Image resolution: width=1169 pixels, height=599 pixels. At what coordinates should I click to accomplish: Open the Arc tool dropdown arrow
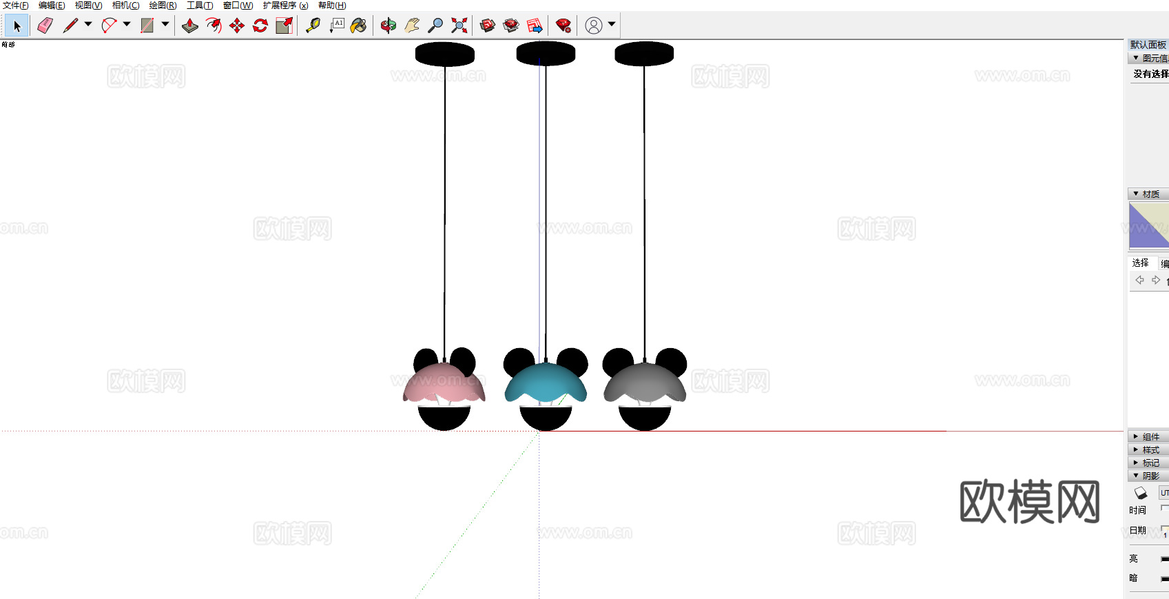[x=127, y=25]
